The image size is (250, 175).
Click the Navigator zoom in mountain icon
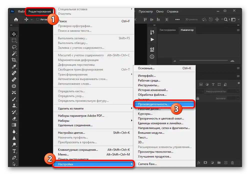point(232,61)
